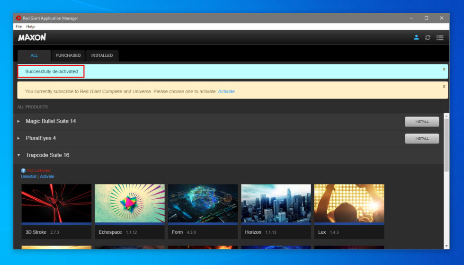
Task: Install PluralEyes 4
Action: pyautogui.click(x=422, y=138)
